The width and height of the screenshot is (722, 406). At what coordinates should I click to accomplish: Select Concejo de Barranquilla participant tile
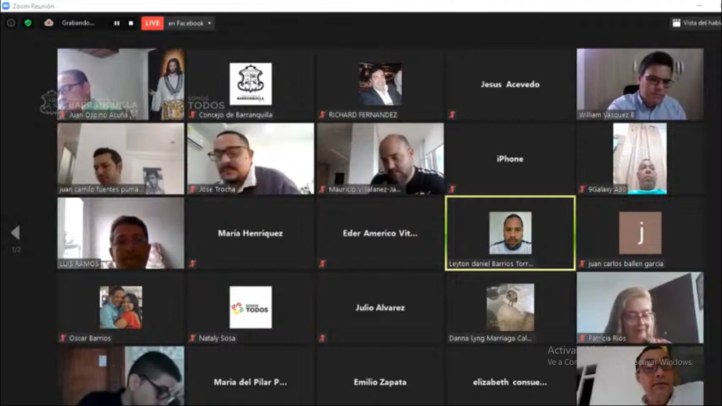[x=250, y=84]
